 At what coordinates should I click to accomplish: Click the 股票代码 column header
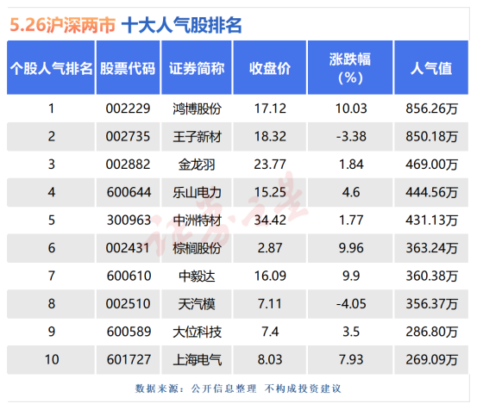pyautogui.click(x=128, y=67)
